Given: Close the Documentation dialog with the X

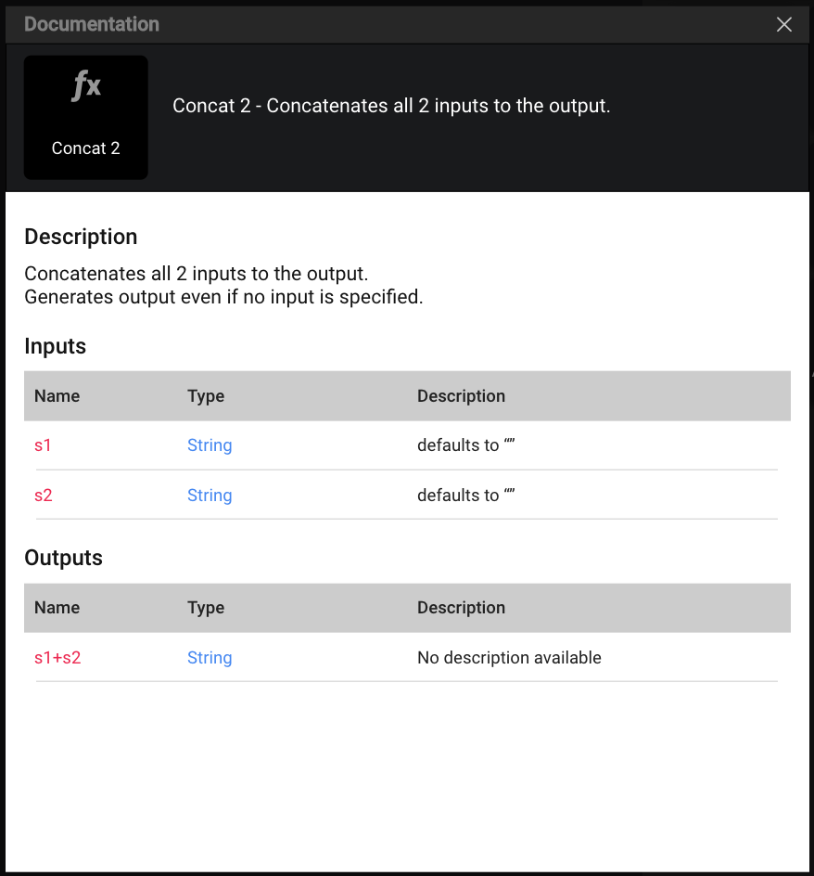Looking at the screenshot, I should tap(783, 25).
